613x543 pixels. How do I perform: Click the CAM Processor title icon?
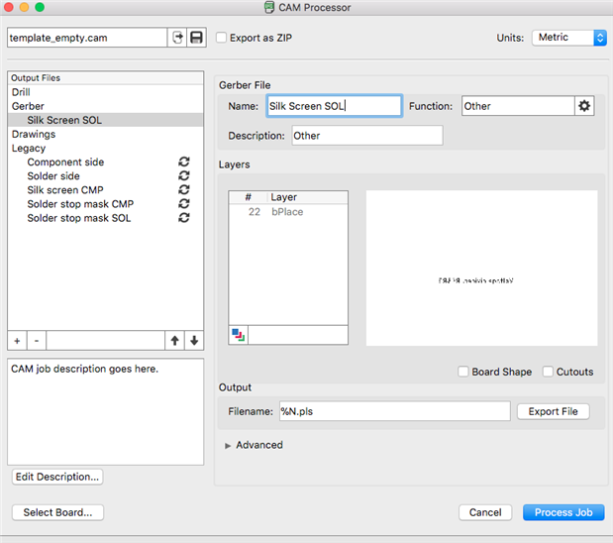(269, 8)
